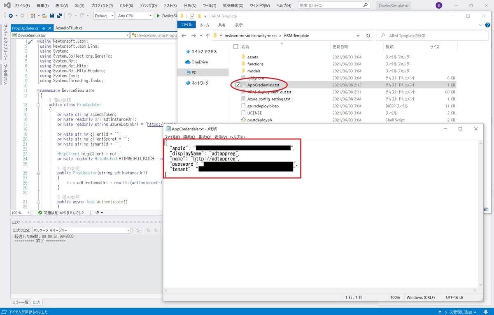
Task: Start debugging with the green play icon
Action: (x=158, y=16)
